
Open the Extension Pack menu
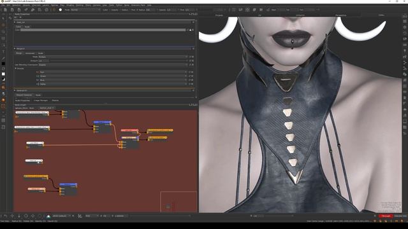[138, 5]
